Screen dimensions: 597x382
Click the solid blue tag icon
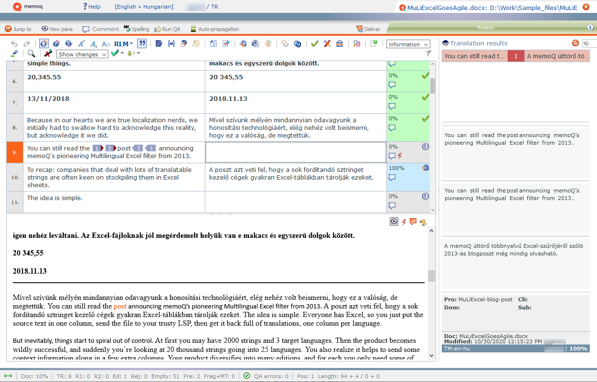pos(159,44)
